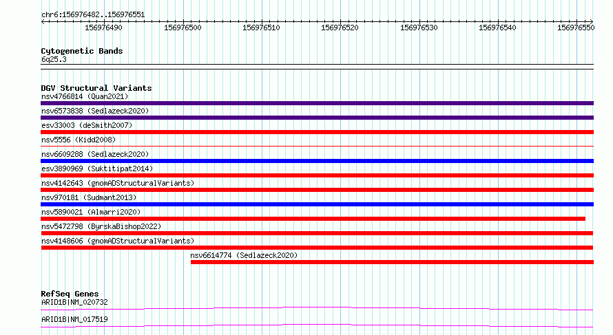Select the red bar under esv3890969
Screen dimensions: 613x335
(x=317, y=175)
